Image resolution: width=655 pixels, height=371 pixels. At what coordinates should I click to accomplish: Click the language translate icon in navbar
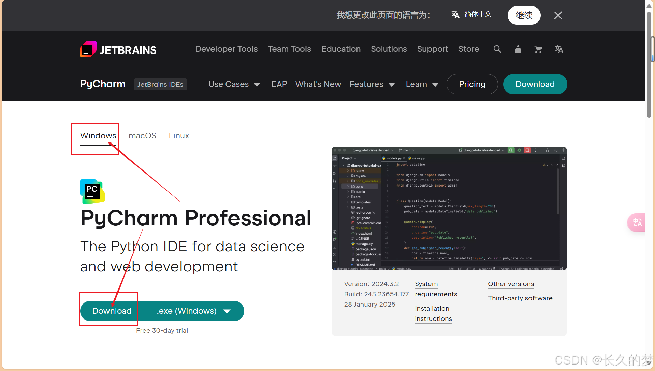[x=559, y=49]
